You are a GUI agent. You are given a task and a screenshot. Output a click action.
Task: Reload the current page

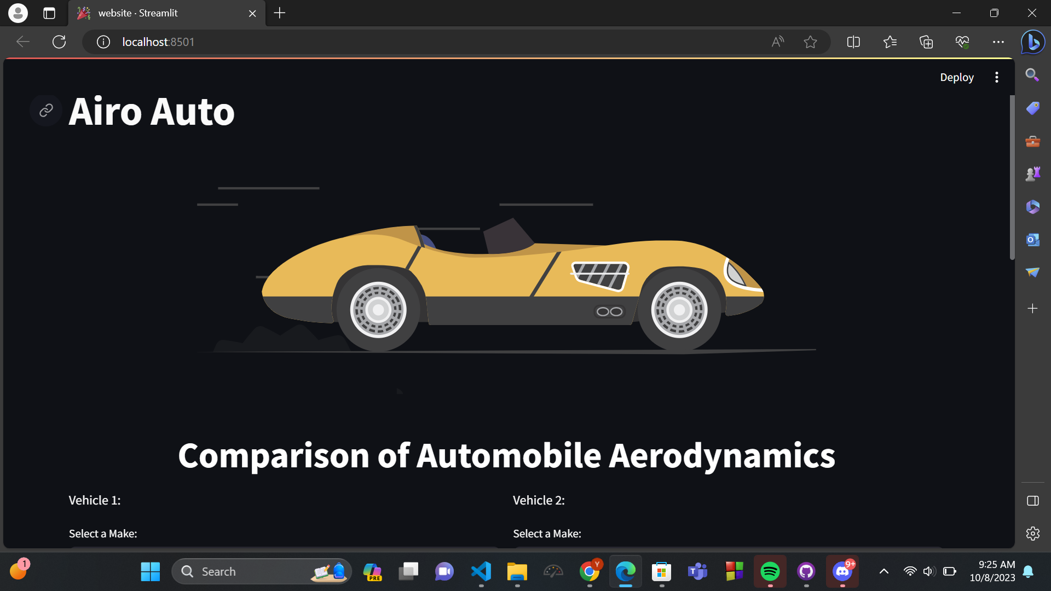(59, 42)
